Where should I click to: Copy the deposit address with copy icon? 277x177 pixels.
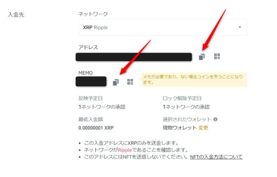(202, 57)
